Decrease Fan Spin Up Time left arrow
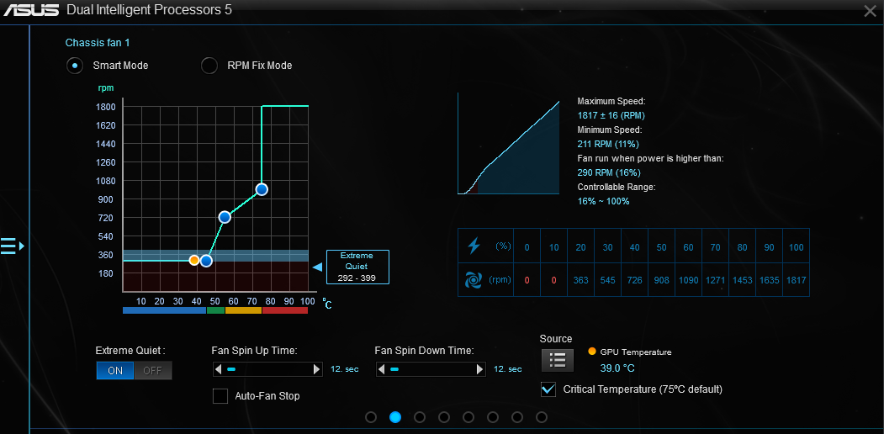884x434 pixels. coord(218,369)
